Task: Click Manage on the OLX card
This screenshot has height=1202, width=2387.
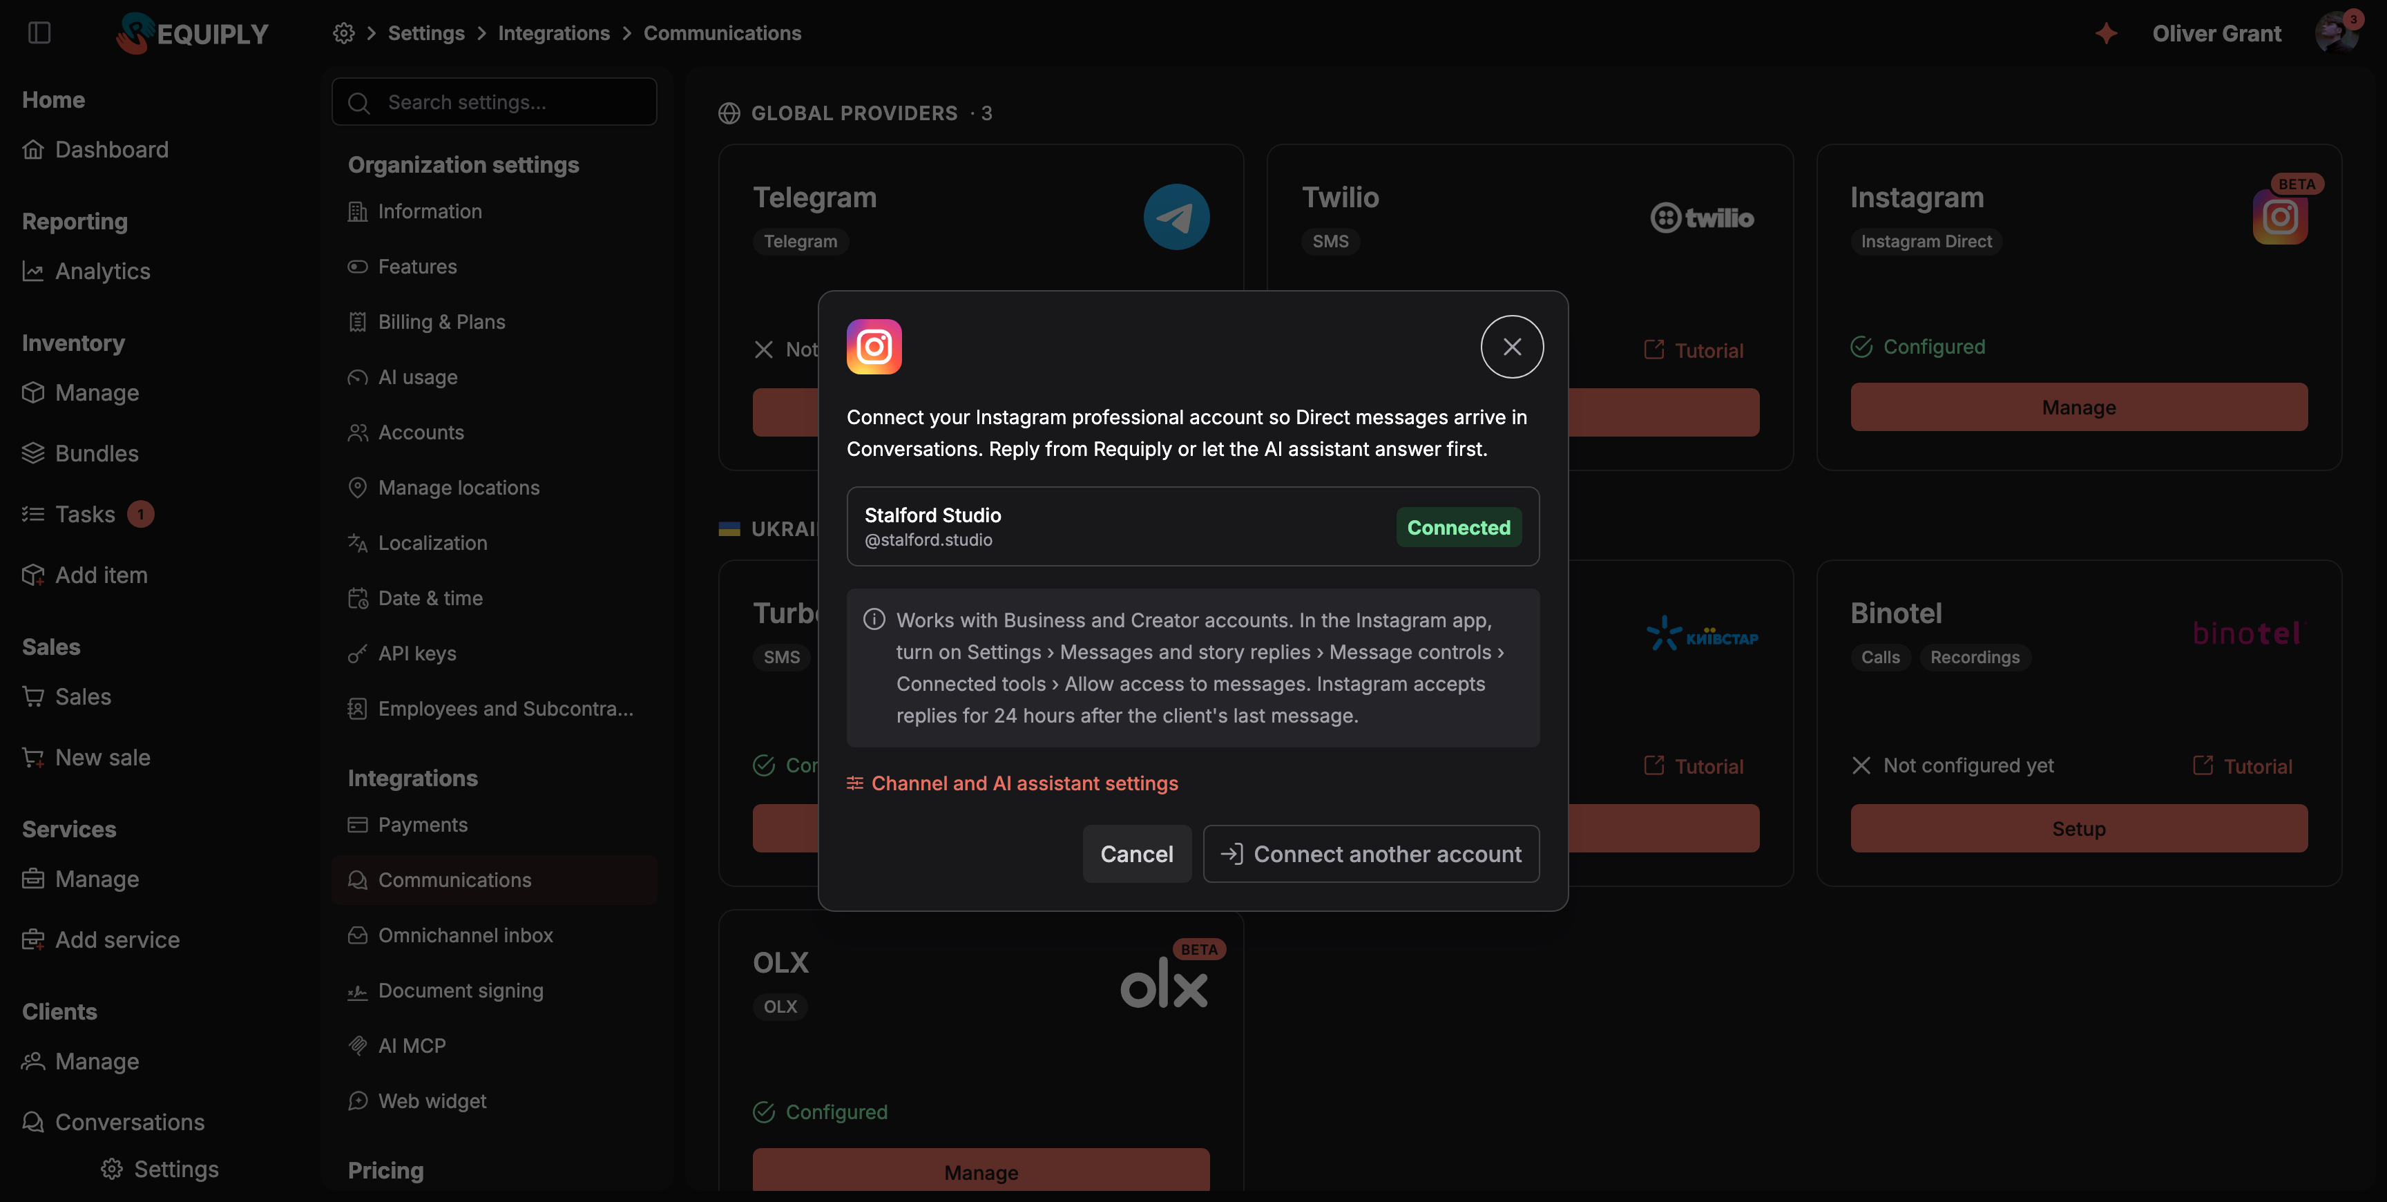Action: pyautogui.click(x=980, y=1170)
